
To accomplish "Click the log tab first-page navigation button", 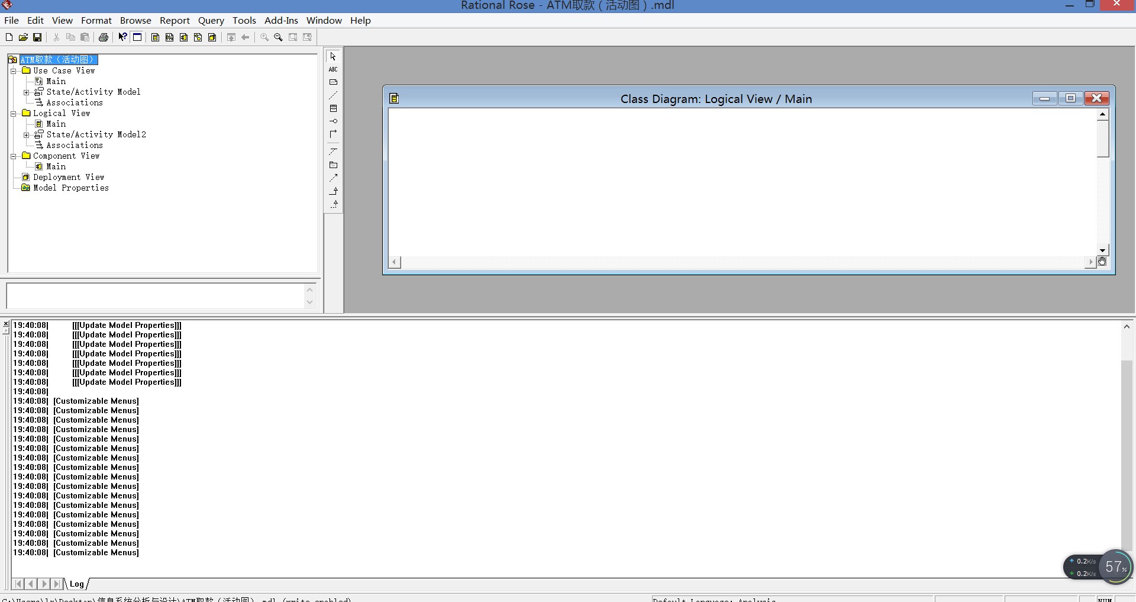I will coord(18,584).
